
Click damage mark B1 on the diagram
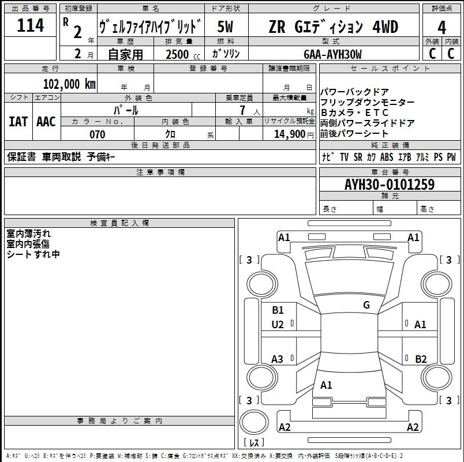tap(278, 310)
